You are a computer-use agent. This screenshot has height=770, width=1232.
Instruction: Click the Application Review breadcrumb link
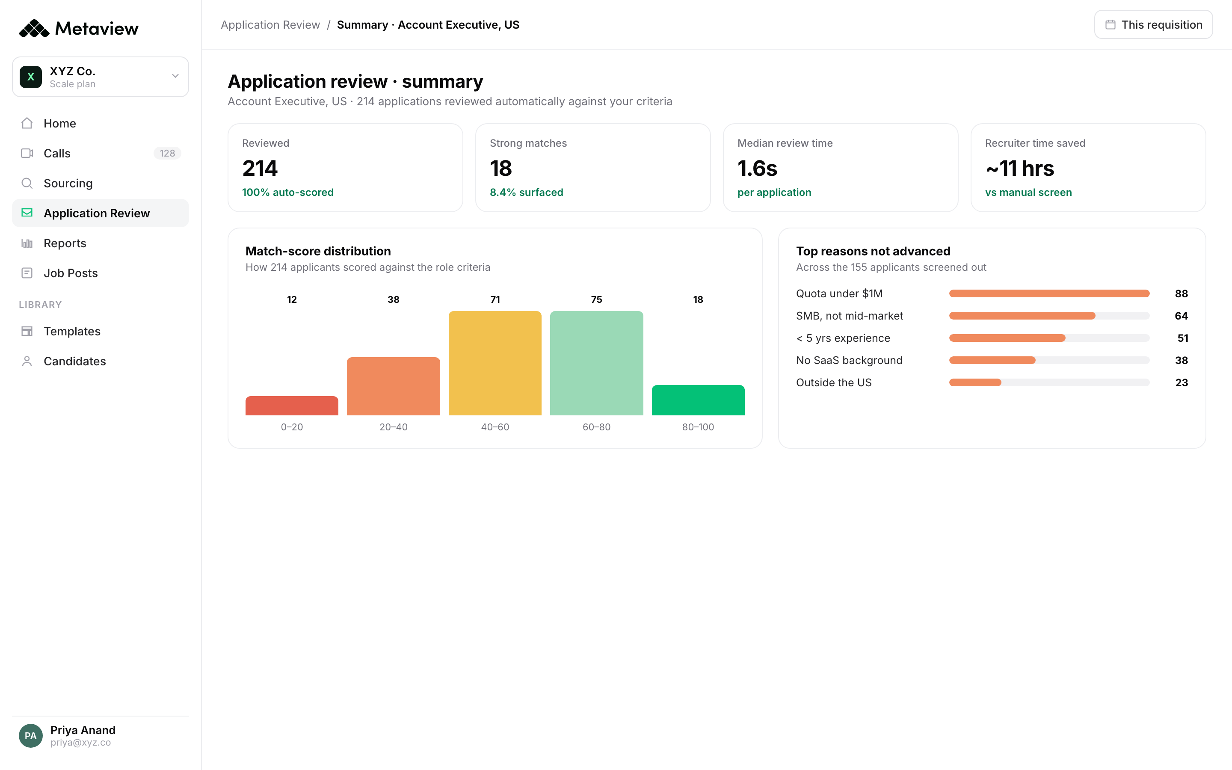click(270, 24)
